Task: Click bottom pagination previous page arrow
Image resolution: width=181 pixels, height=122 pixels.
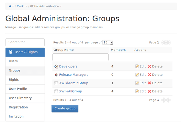Action: (x=164, y=100)
